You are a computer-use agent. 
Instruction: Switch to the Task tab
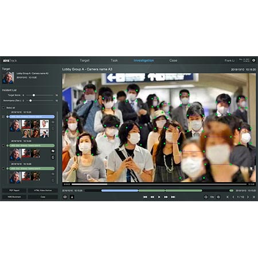click(114, 60)
